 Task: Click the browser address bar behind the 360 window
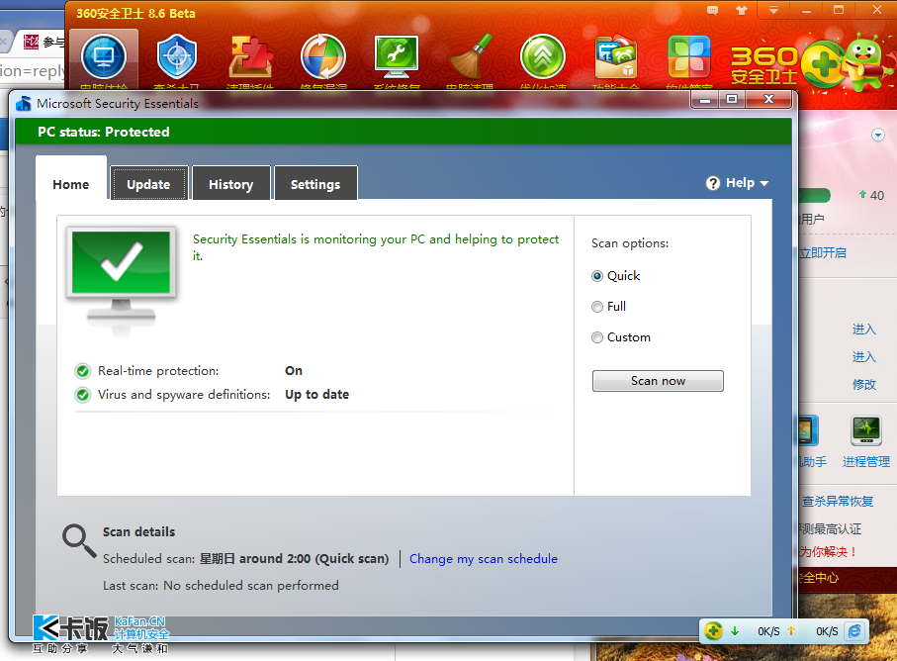[x=33, y=71]
